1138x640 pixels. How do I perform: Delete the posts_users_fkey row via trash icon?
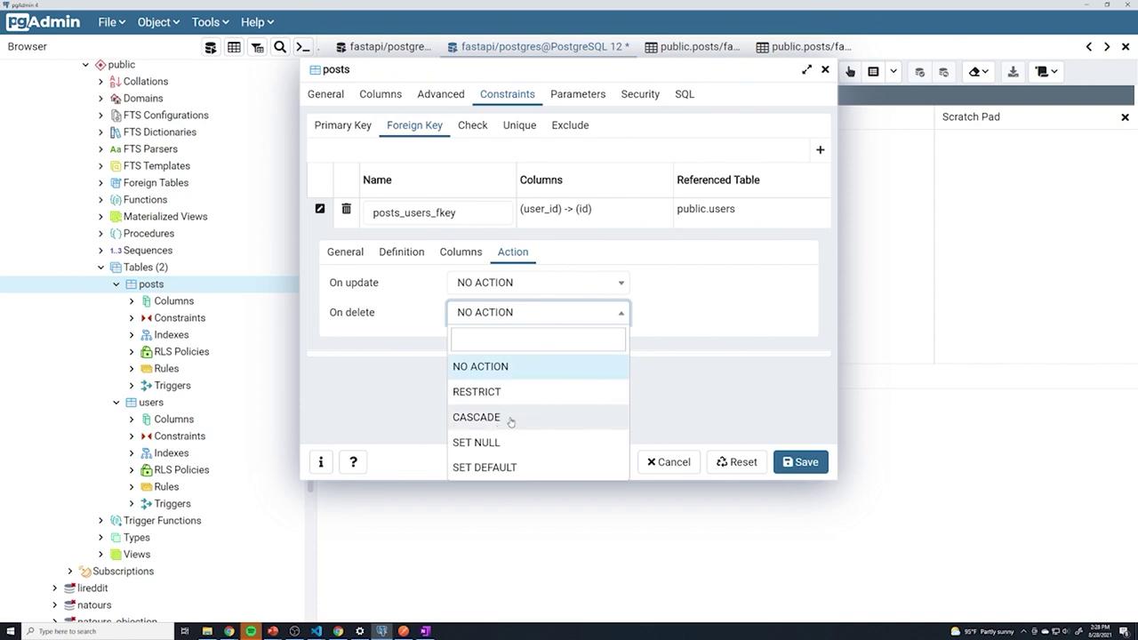(x=346, y=209)
